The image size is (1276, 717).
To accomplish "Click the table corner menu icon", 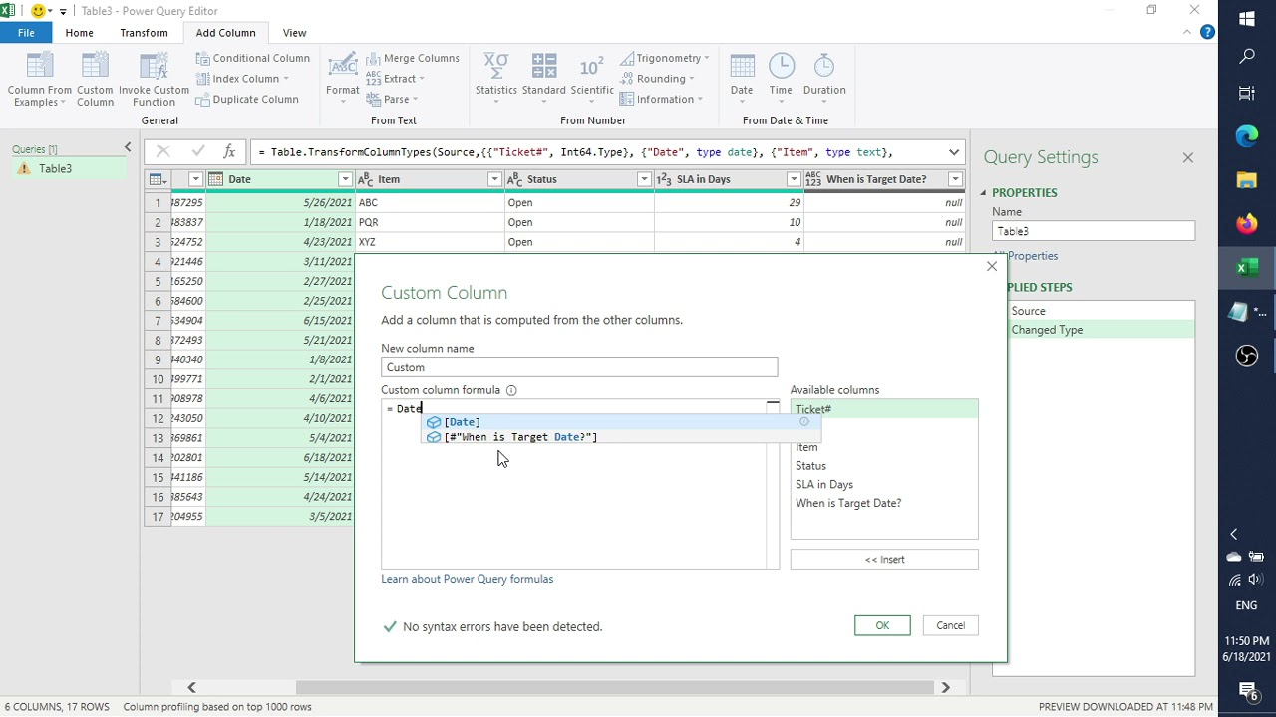I will click(x=158, y=179).
